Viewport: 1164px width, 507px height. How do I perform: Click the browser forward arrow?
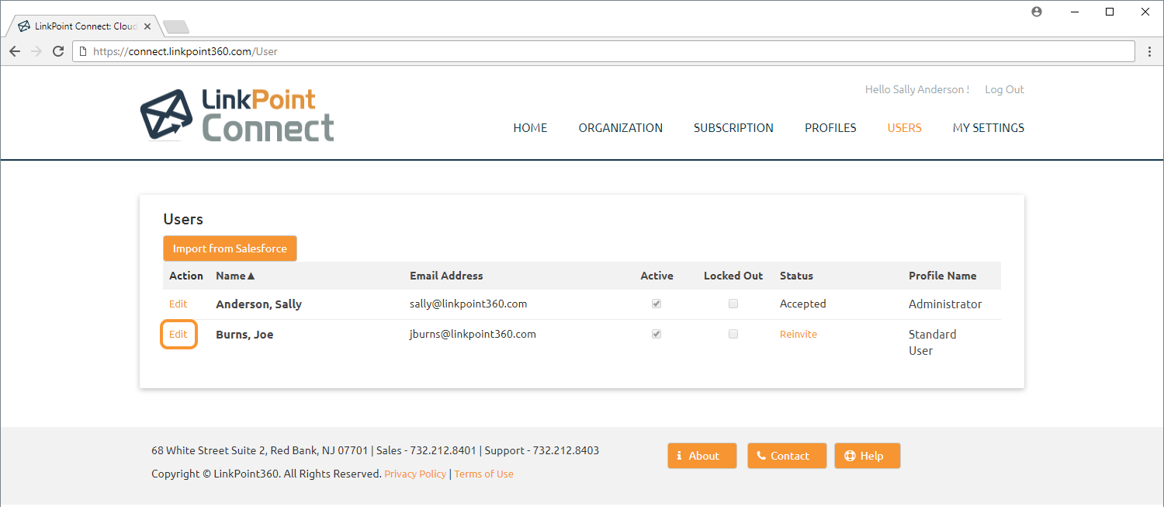pyautogui.click(x=36, y=51)
